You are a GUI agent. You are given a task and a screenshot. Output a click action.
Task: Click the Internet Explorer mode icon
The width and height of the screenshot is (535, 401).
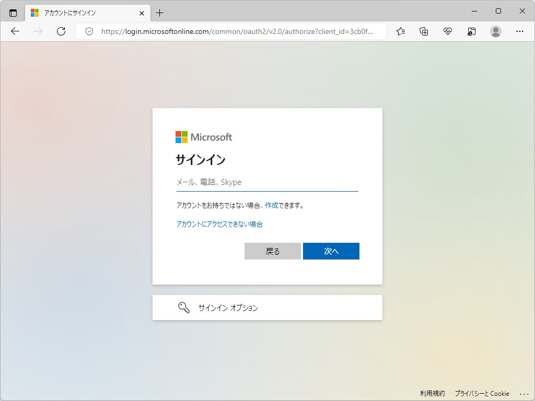click(x=471, y=31)
